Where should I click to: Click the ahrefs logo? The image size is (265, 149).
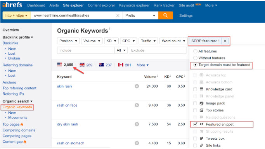[12, 5]
